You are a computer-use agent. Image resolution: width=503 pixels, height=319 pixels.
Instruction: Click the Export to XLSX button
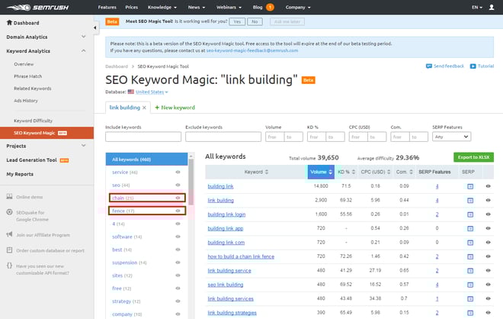tap(475, 157)
